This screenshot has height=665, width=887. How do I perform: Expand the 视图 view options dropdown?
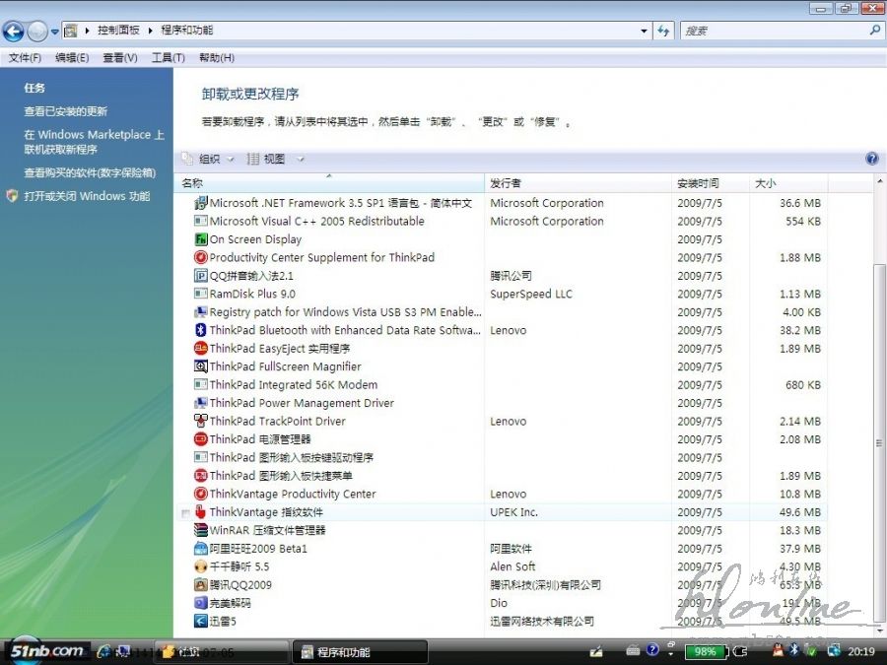(301, 159)
